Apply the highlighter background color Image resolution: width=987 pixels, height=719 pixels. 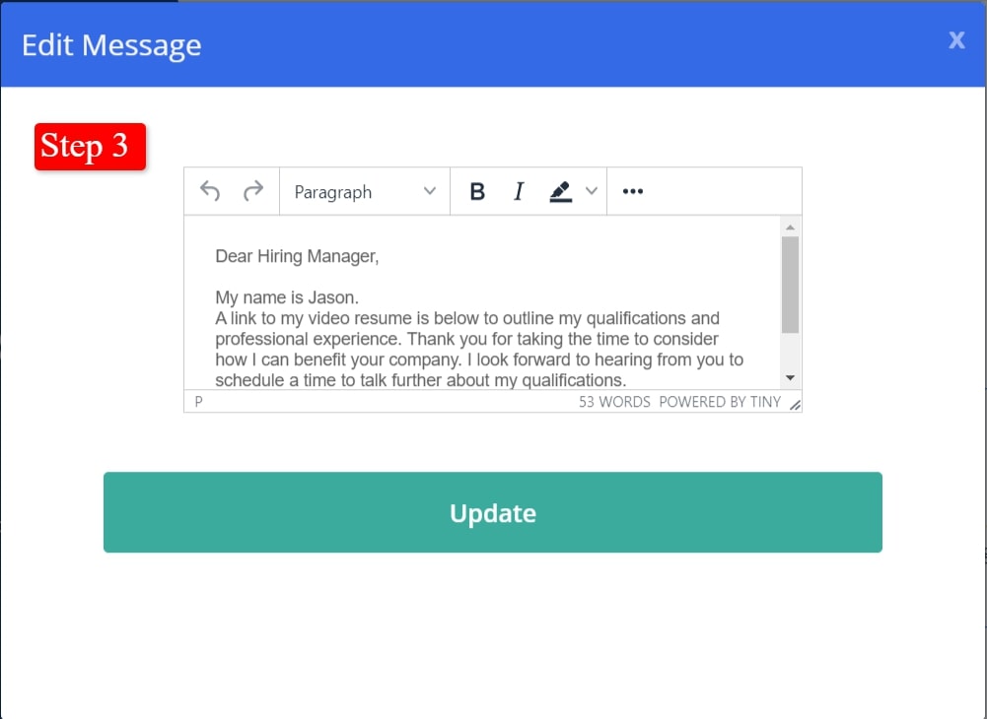tap(561, 192)
